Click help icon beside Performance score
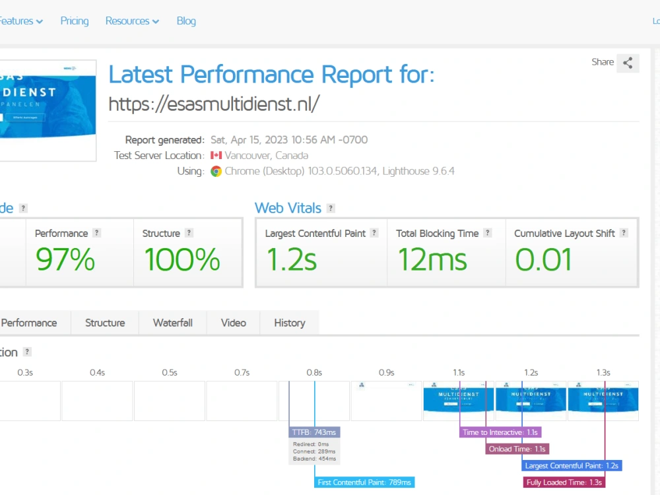The image size is (660, 495). tap(97, 233)
